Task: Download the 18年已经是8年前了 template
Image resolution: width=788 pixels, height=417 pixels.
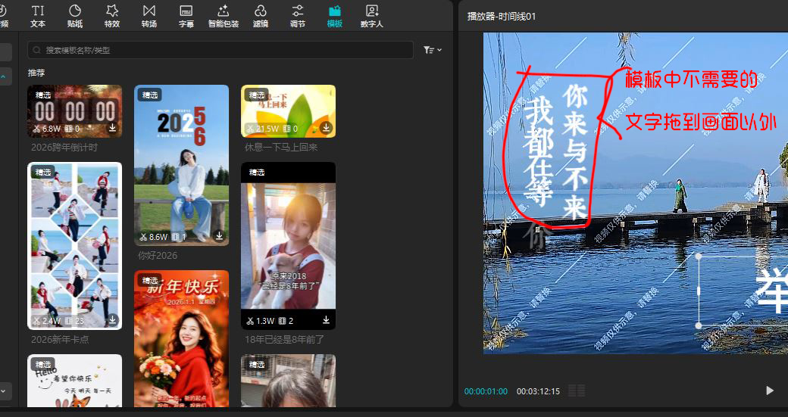Action: [x=326, y=320]
